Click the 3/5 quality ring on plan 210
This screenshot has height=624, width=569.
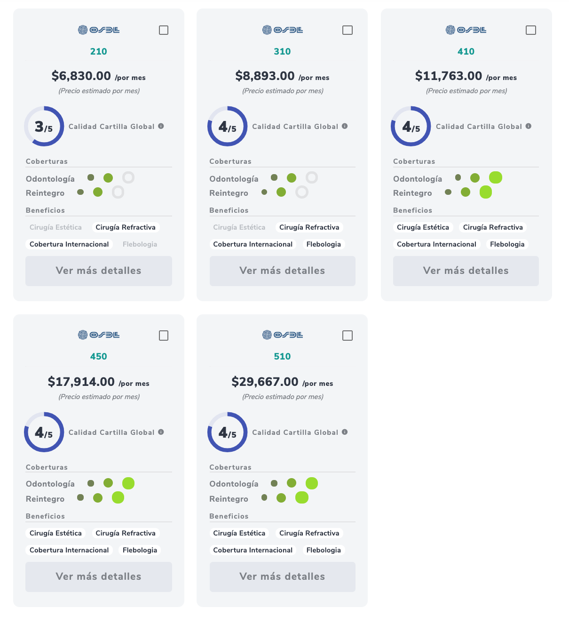pos(44,126)
